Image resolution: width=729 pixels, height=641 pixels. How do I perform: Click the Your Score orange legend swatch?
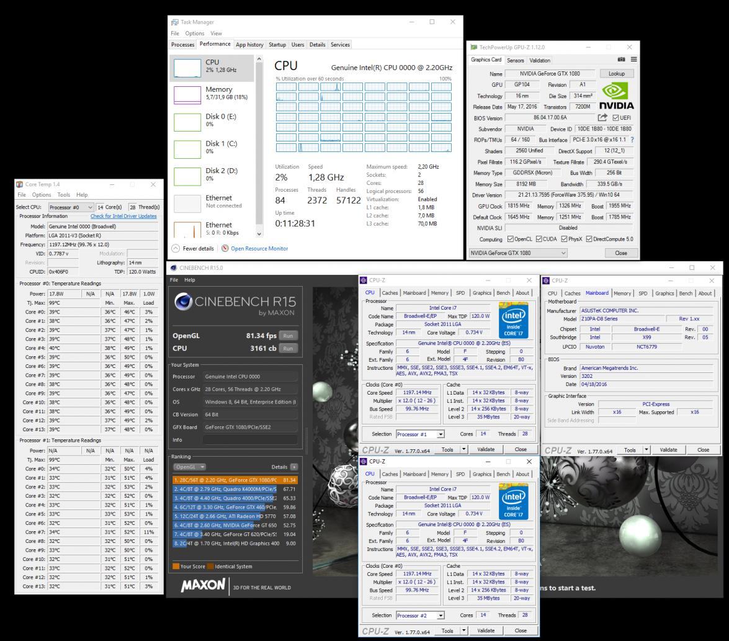pos(176,566)
